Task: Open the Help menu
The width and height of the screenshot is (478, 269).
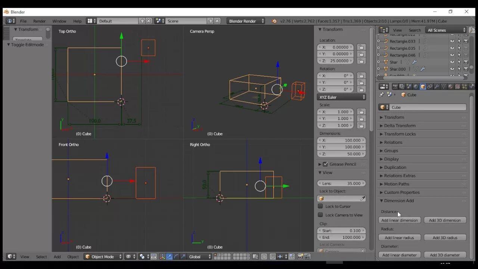Action: (x=77, y=21)
